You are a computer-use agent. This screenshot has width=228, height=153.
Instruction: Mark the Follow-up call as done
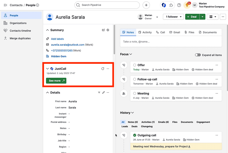[x=135, y=79]
